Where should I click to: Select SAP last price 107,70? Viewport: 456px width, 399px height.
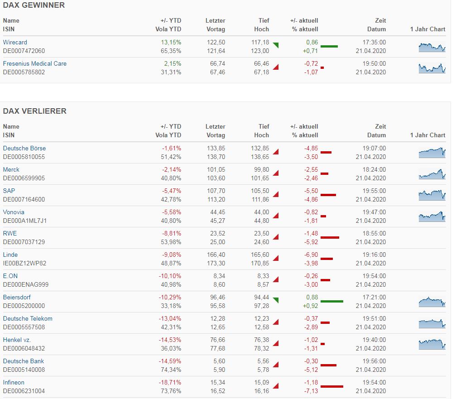(216, 191)
